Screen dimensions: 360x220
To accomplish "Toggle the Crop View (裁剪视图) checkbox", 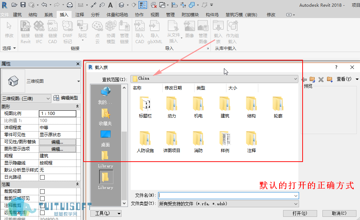I will (x=42, y=192).
